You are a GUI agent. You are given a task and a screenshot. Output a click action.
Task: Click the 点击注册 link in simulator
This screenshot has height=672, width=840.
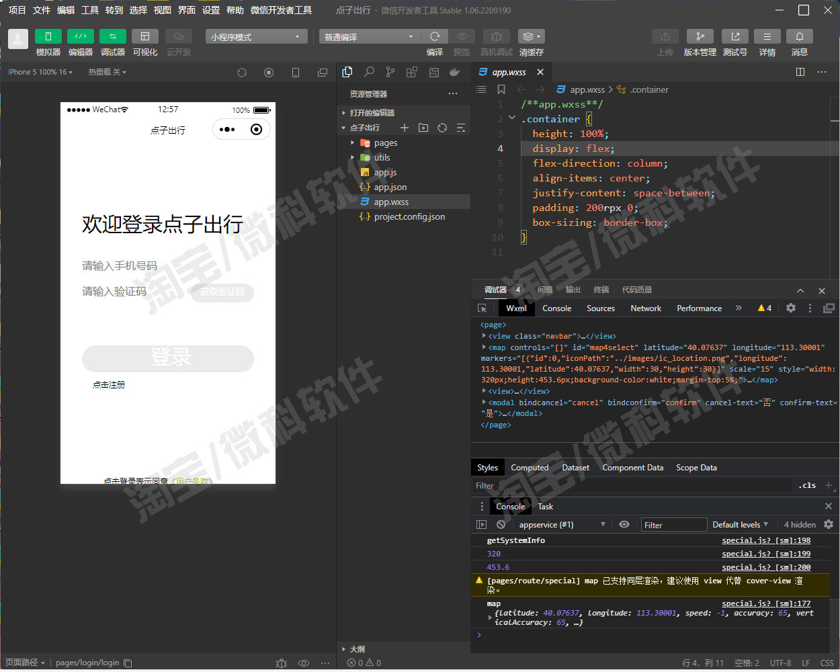pos(109,385)
